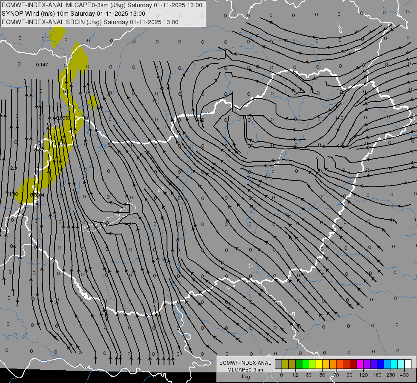Click the dark gold legend swatch
This screenshot has height=383, width=417.
[292, 364]
